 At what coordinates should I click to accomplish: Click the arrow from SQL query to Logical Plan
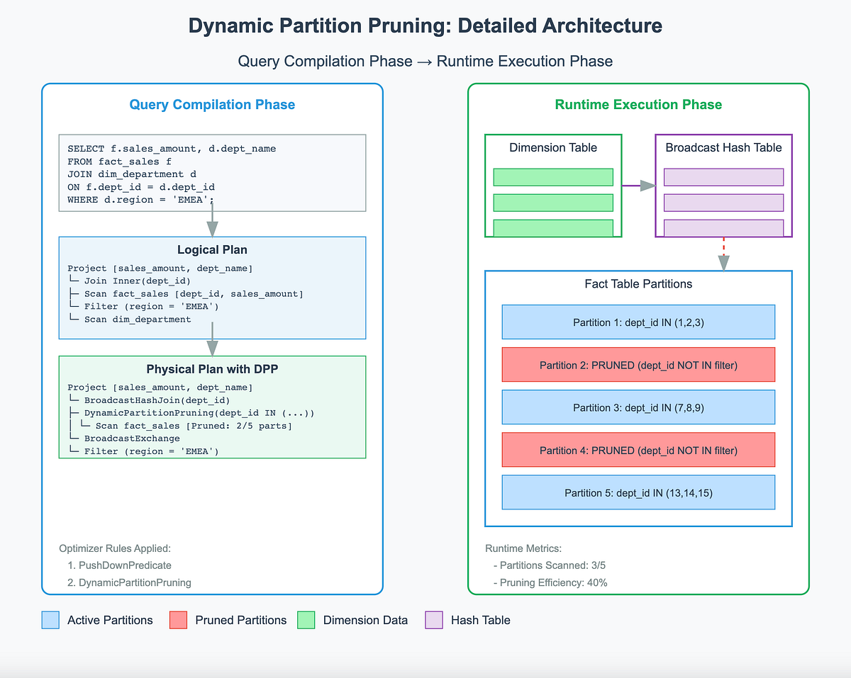(x=211, y=223)
